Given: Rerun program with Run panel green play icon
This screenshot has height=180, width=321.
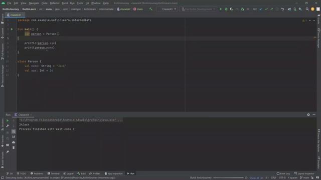Looking at the screenshot, I should coord(8,120).
